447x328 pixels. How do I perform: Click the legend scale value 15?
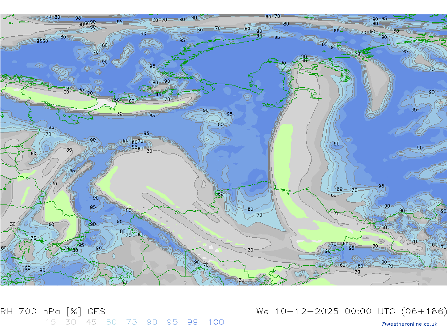pos(51,322)
